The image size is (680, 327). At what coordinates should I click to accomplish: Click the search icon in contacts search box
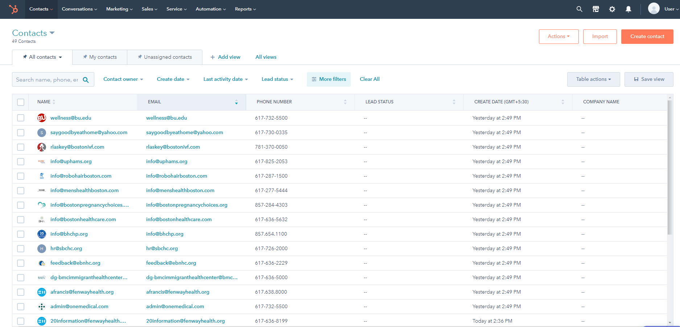pyautogui.click(x=86, y=80)
